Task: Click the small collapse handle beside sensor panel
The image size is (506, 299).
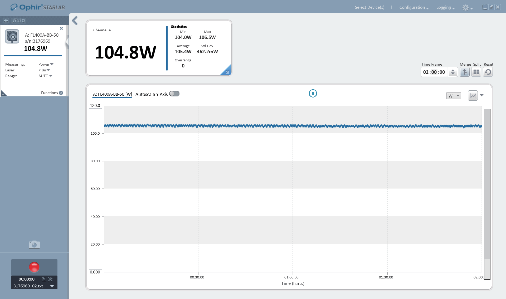Action: (67, 42)
